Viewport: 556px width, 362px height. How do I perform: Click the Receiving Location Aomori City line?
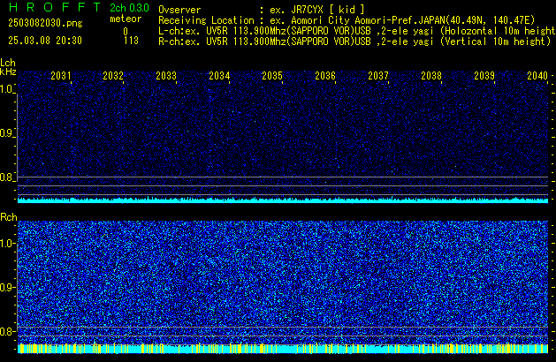pyautogui.click(x=347, y=20)
